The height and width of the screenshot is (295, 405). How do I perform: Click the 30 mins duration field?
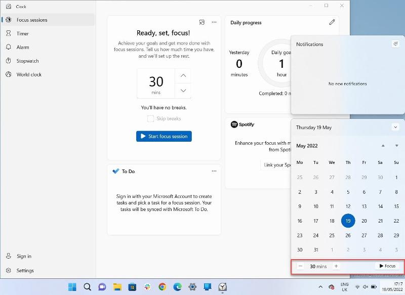coord(156,83)
